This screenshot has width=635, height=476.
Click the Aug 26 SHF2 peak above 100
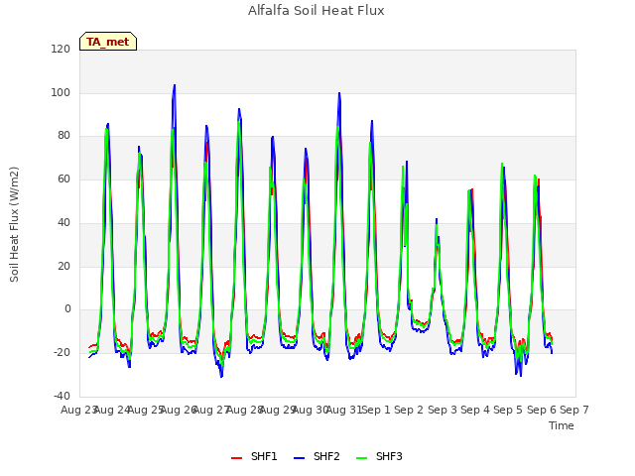point(175,85)
